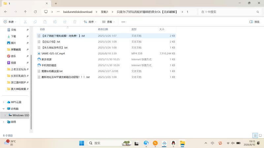Viewport: 264px width, 148px height.
Task: Open the QQ penguin taskbar icon
Action: [173, 143]
